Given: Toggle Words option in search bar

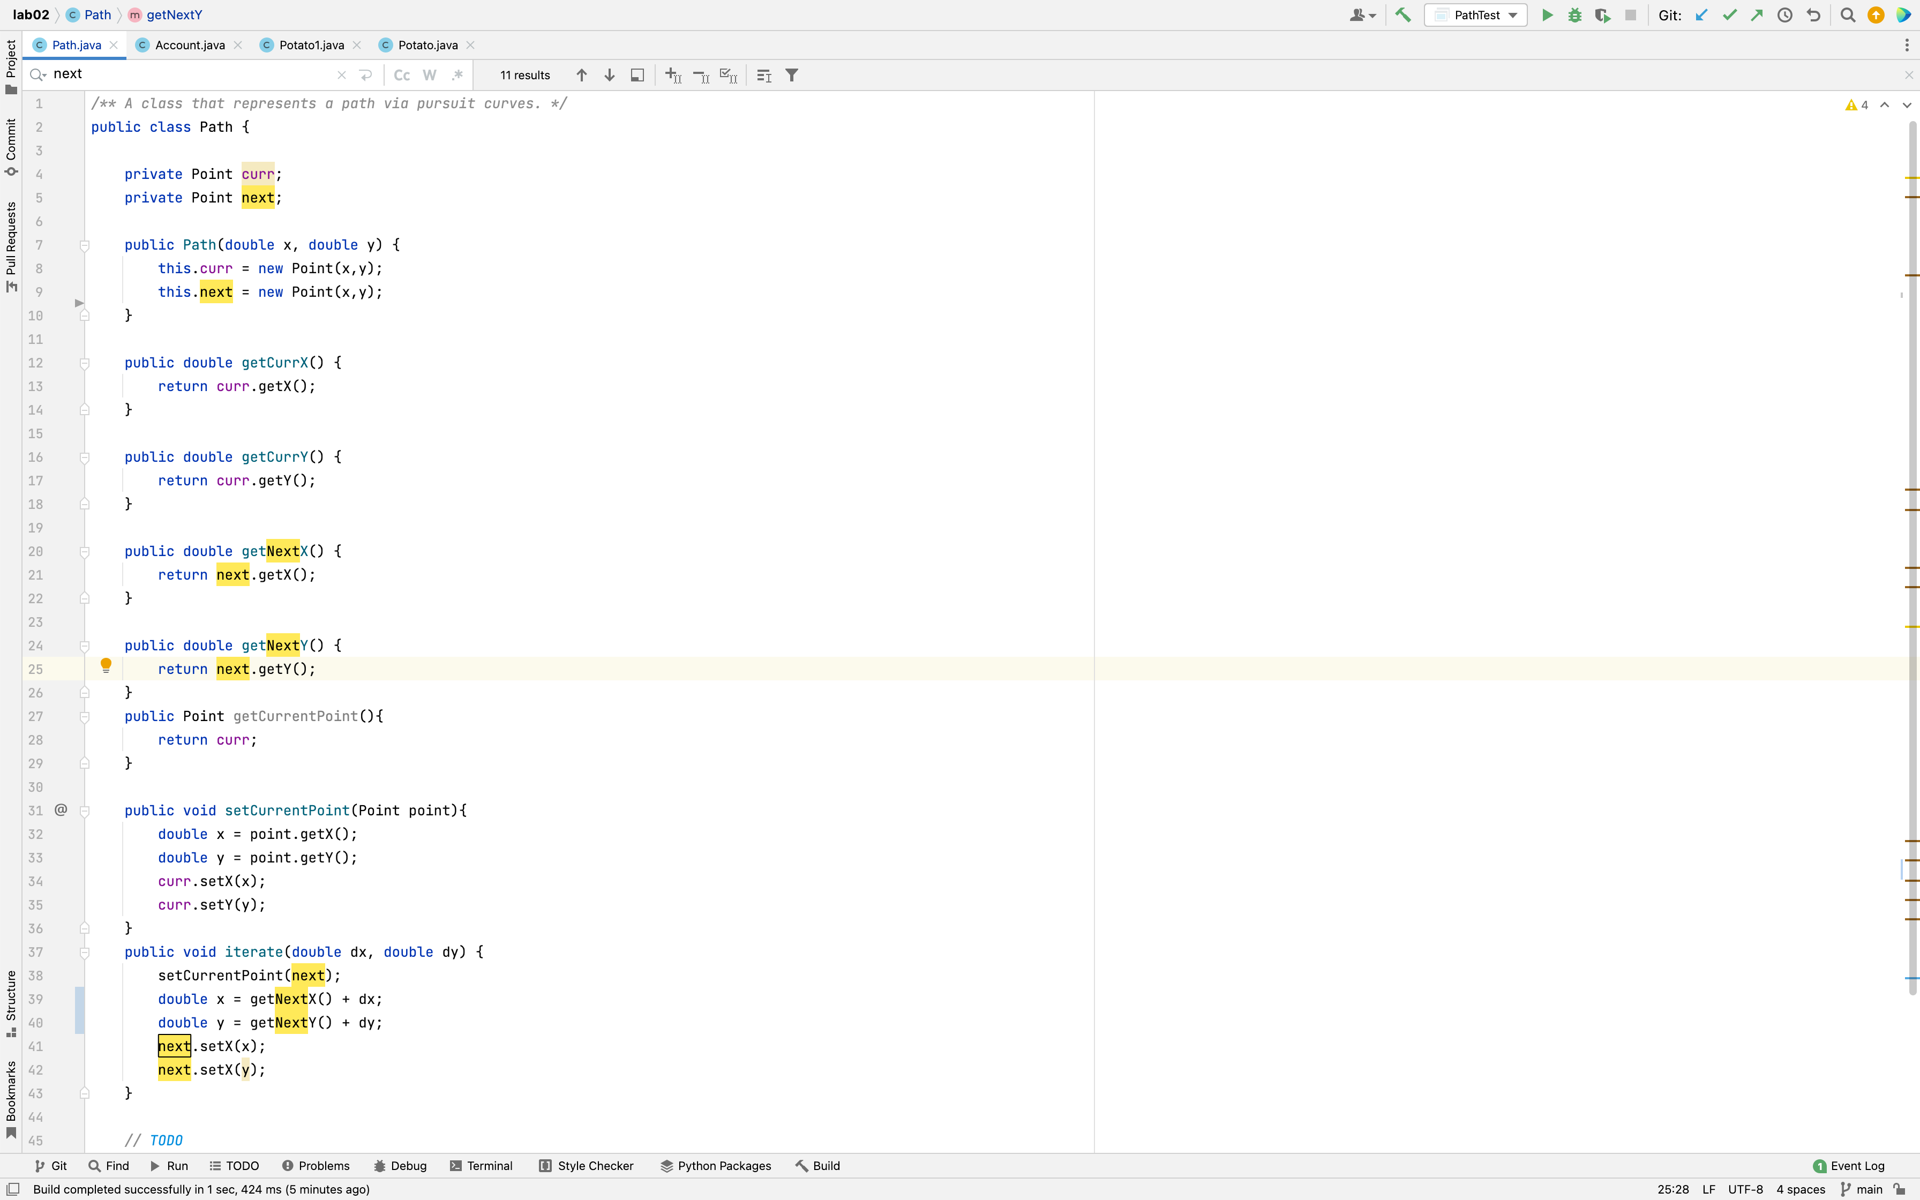Looking at the screenshot, I should click(x=429, y=74).
